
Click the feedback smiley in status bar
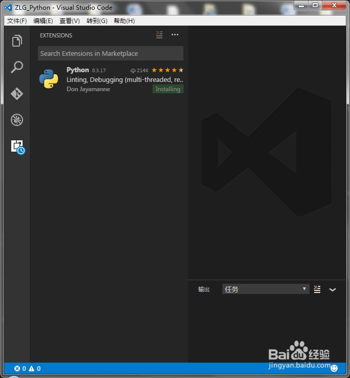334,368
